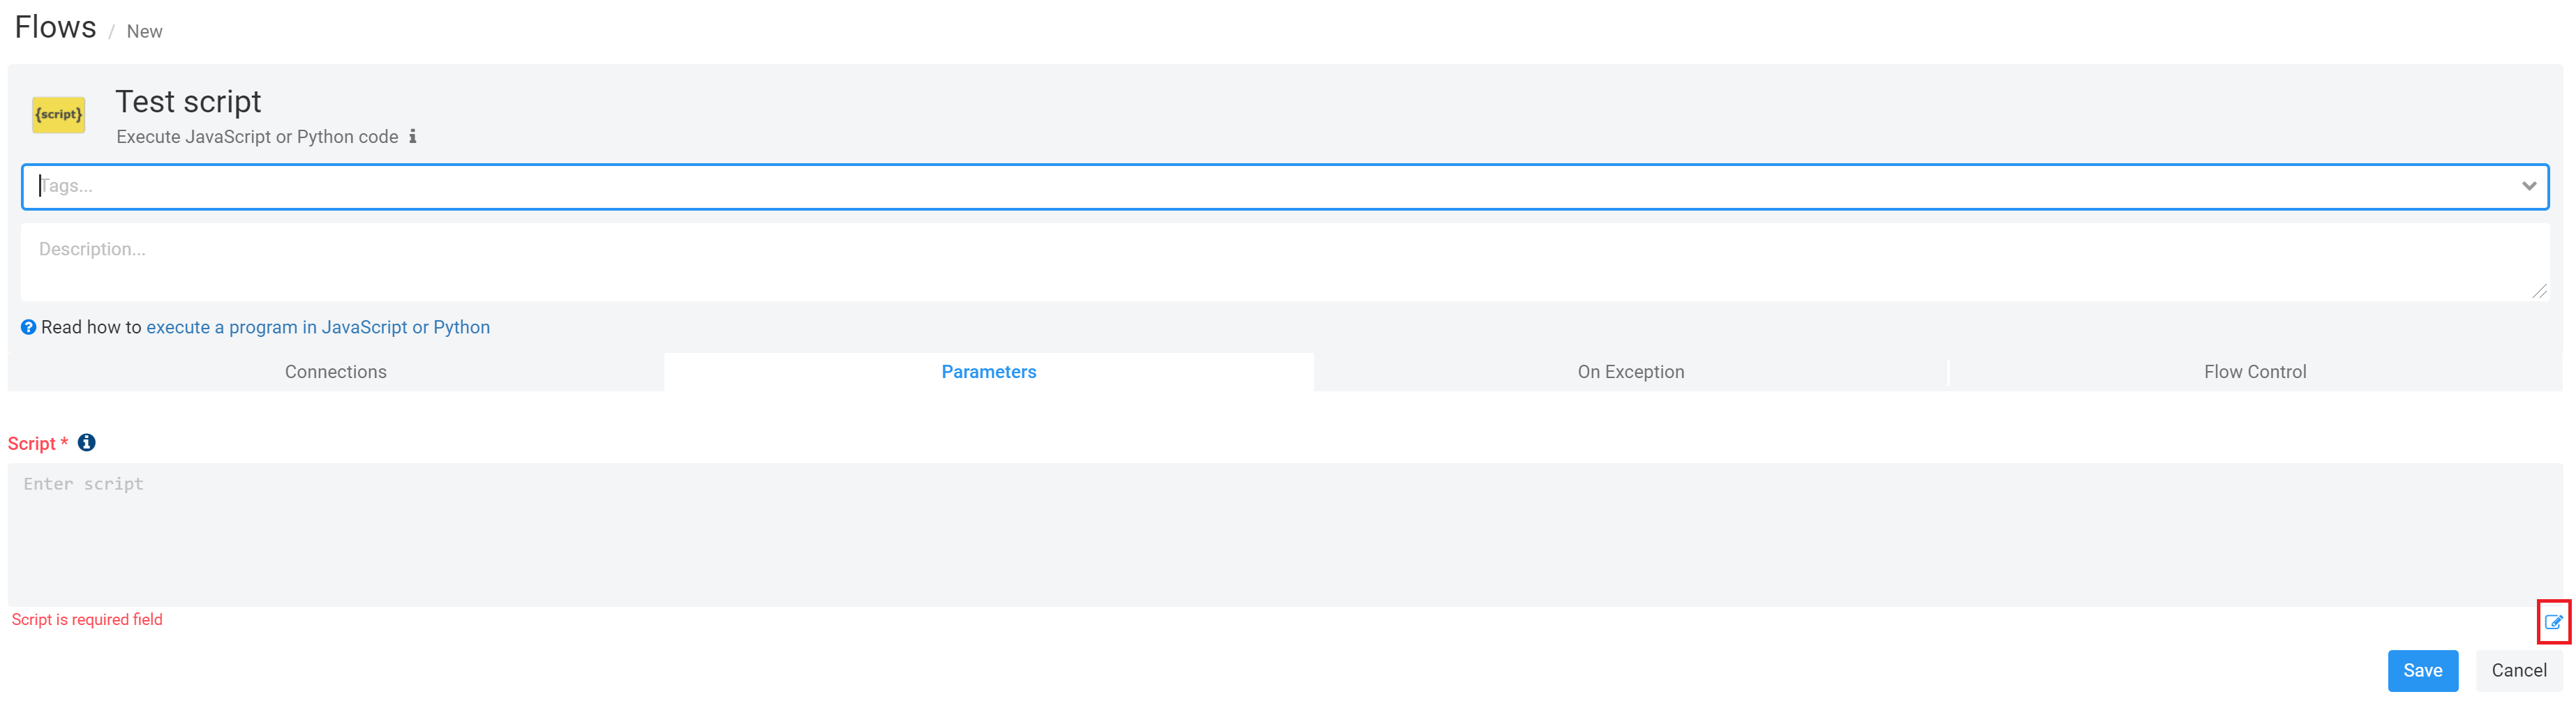This screenshot has width=2576, height=708.
Task: Open script editor via pencil edit icon
Action: pyautogui.click(x=2553, y=622)
